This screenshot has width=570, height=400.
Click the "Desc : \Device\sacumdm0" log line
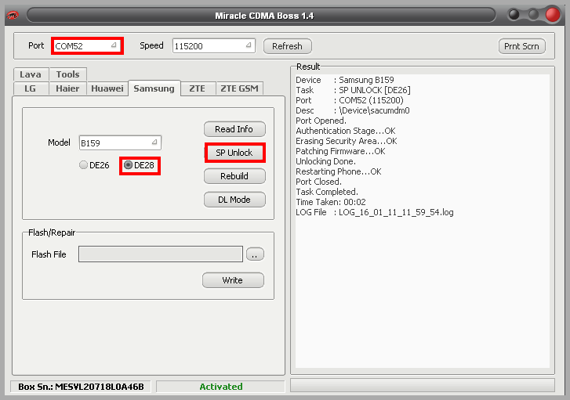tap(353, 110)
